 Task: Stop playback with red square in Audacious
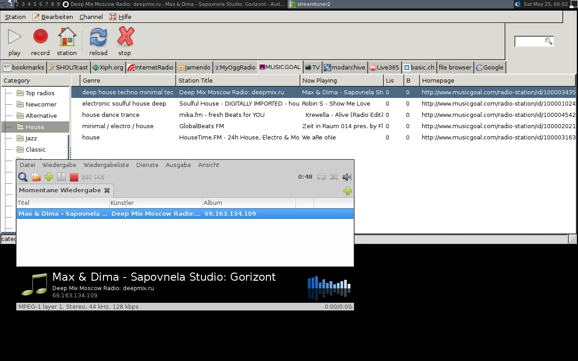point(74,177)
